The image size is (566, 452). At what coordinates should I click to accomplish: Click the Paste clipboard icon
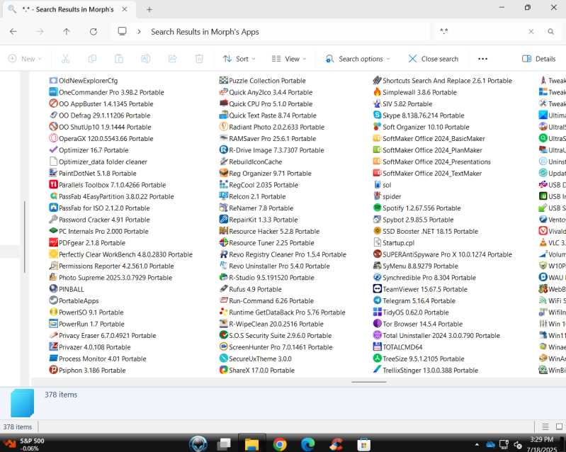119,59
